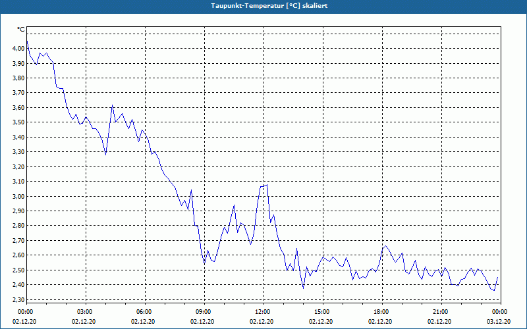Click the 3,20 y-axis value
527x329 pixels.
point(18,167)
